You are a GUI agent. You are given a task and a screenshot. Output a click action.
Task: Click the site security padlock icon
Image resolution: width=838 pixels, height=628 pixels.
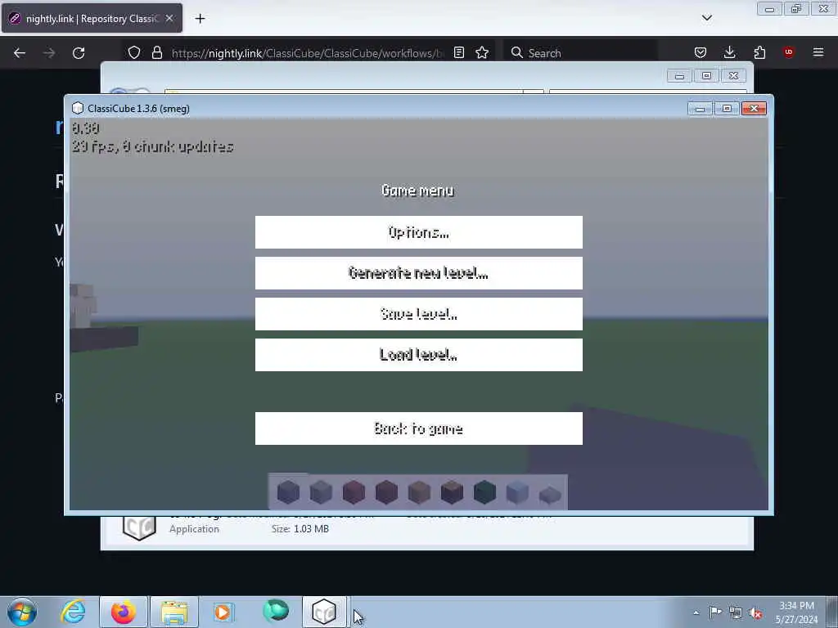click(156, 52)
